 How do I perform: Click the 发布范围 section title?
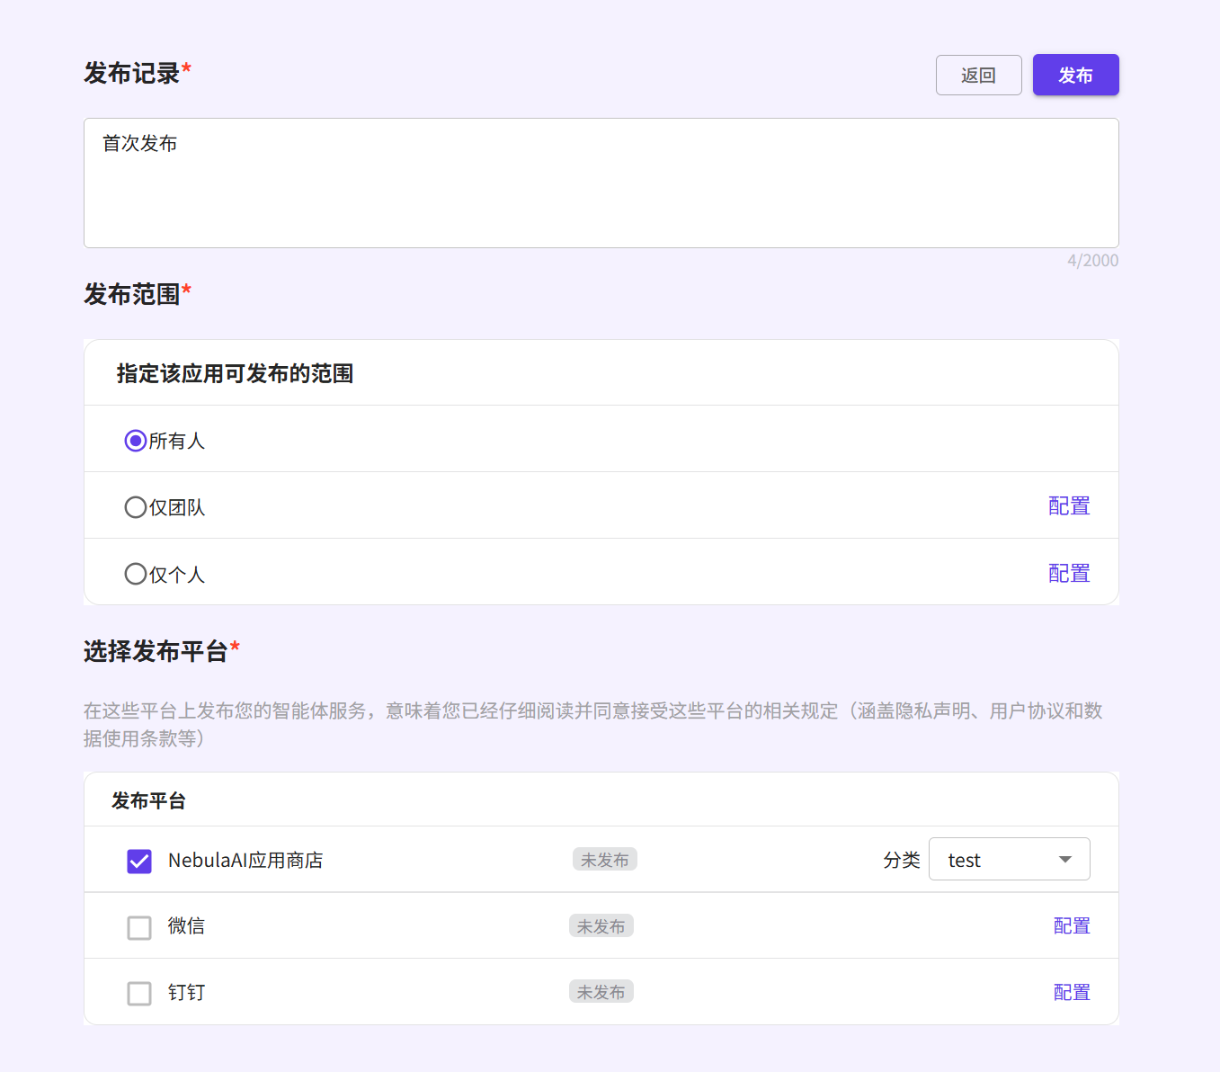(132, 294)
